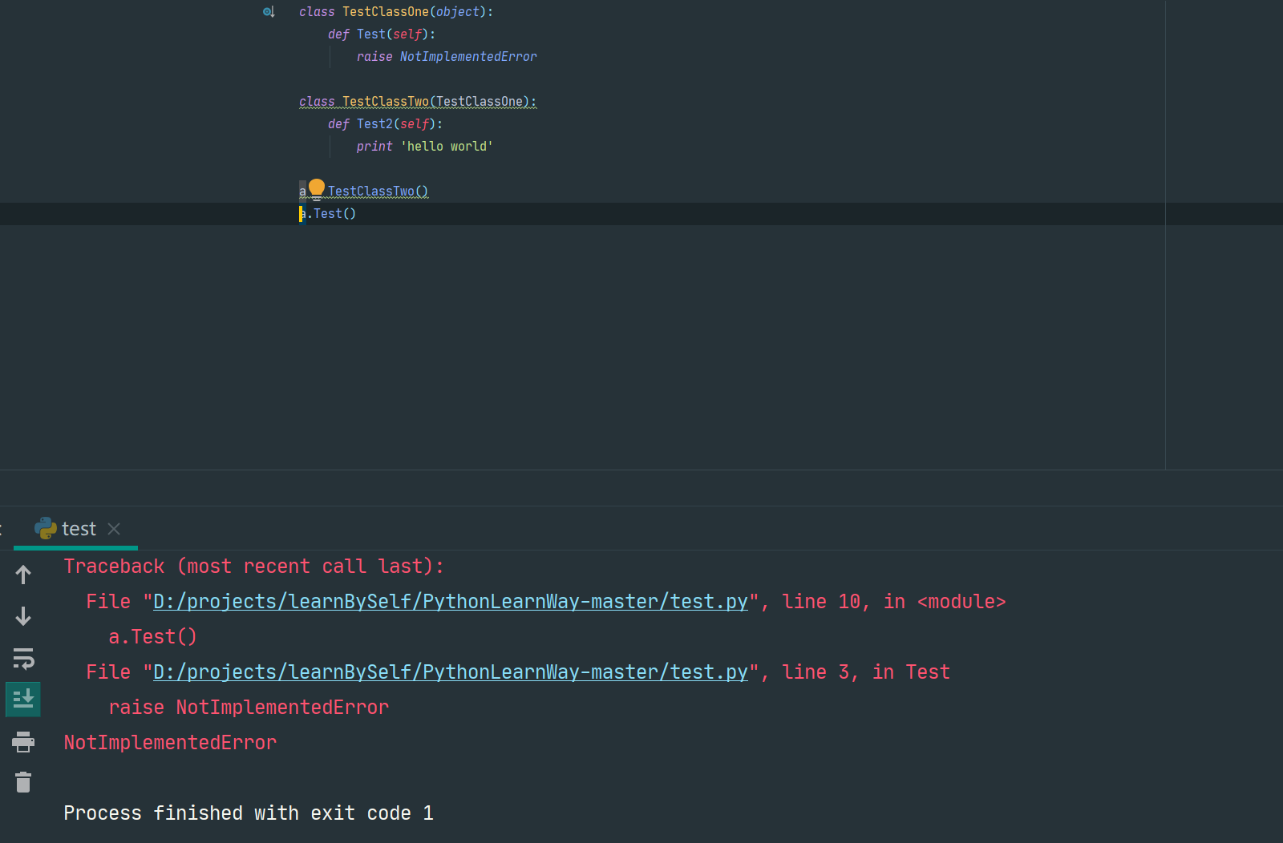Click 'line 3, in Test' text
1283x843 pixels.
[x=866, y=672]
